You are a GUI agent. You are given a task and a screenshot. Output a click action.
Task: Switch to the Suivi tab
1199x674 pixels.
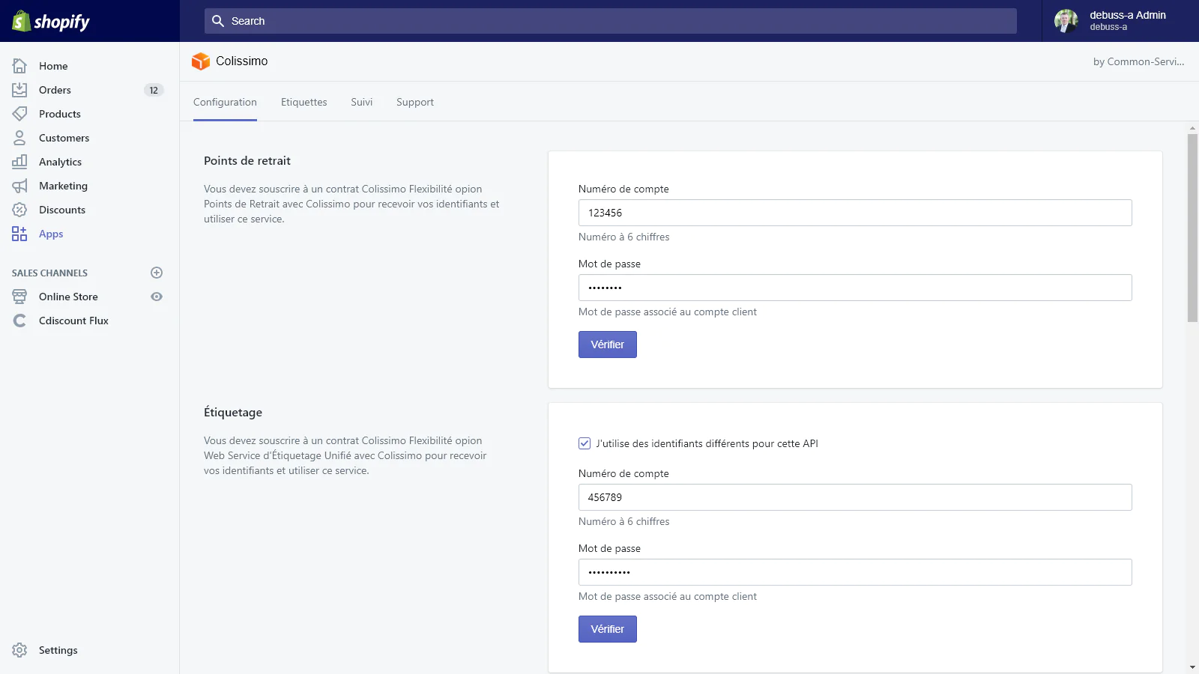coord(361,102)
